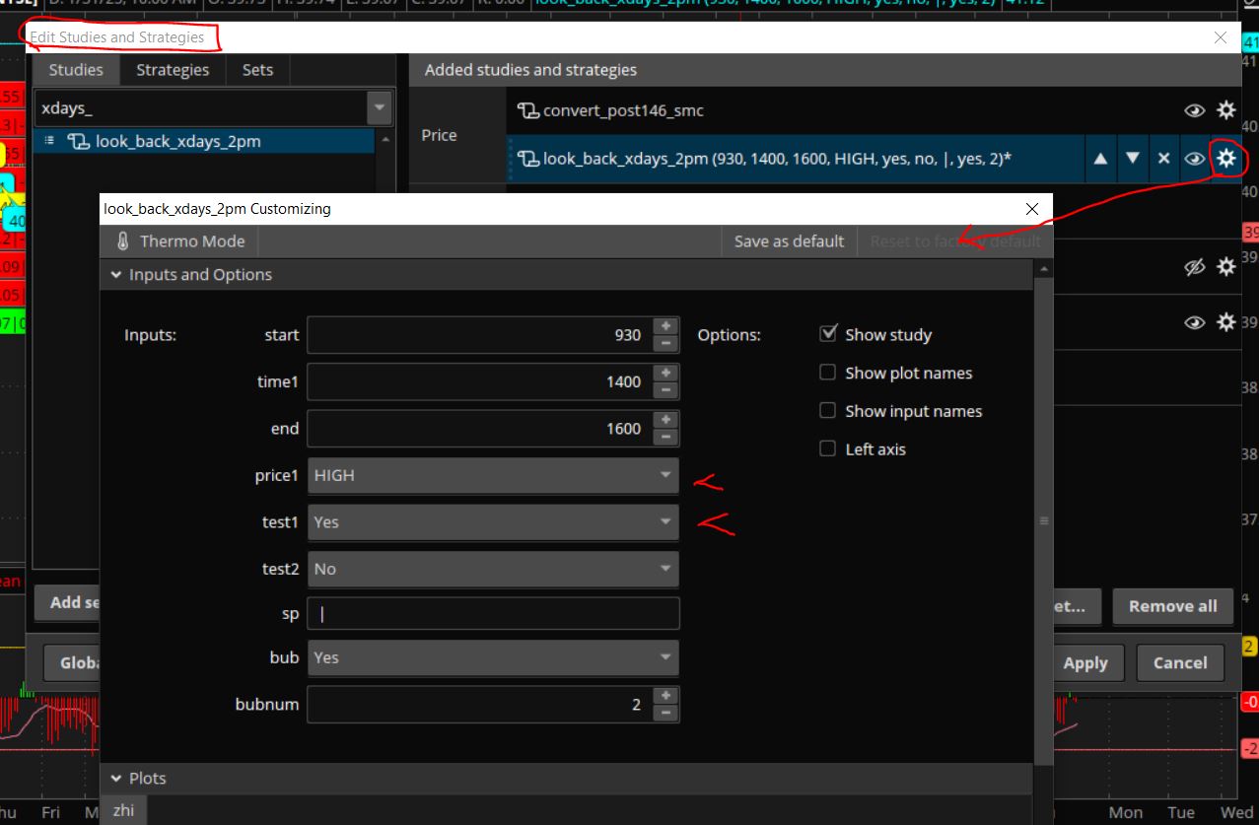Image resolution: width=1259 pixels, height=825 pixels.
Task: Click Thermo Mode button
Action: click(x=179, y=241)
